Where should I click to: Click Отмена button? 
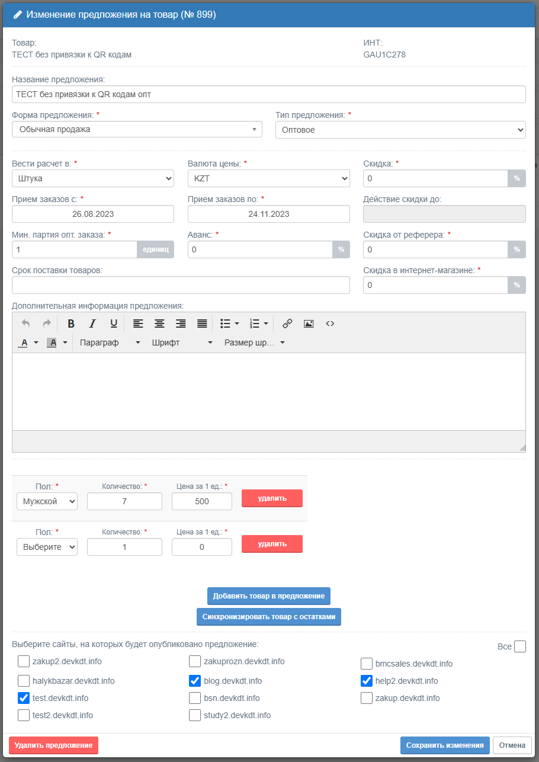[x=512, y=745]
